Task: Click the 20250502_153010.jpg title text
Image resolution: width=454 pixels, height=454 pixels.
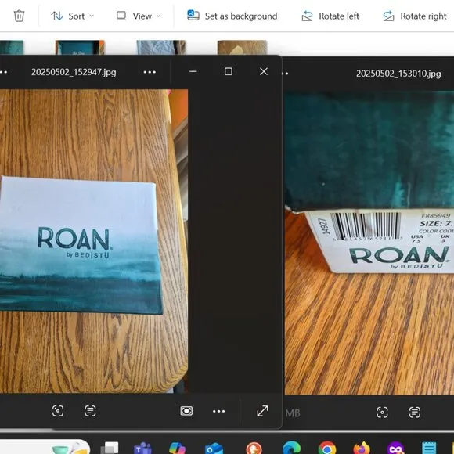Action: coord(398,74)
